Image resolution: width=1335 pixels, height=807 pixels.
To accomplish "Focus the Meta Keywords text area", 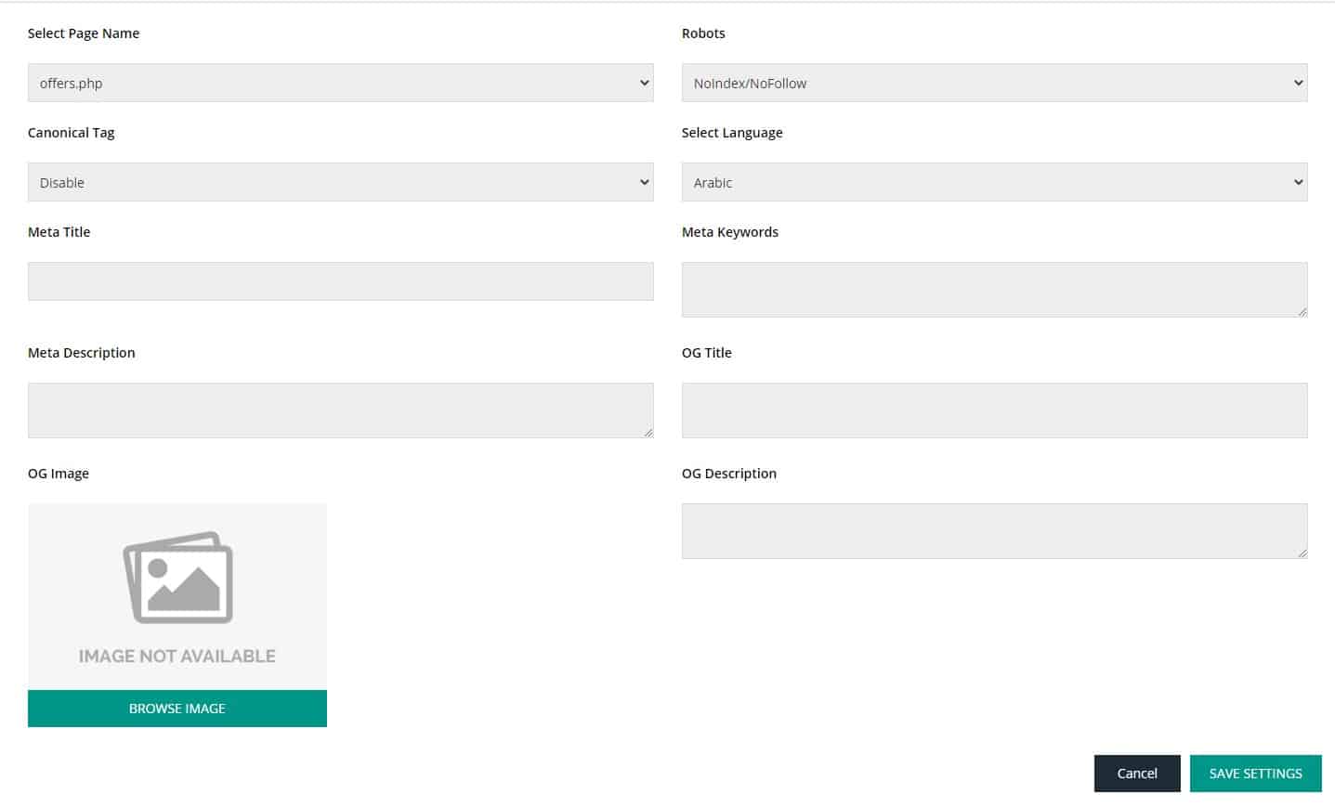I will coord(994,289).
